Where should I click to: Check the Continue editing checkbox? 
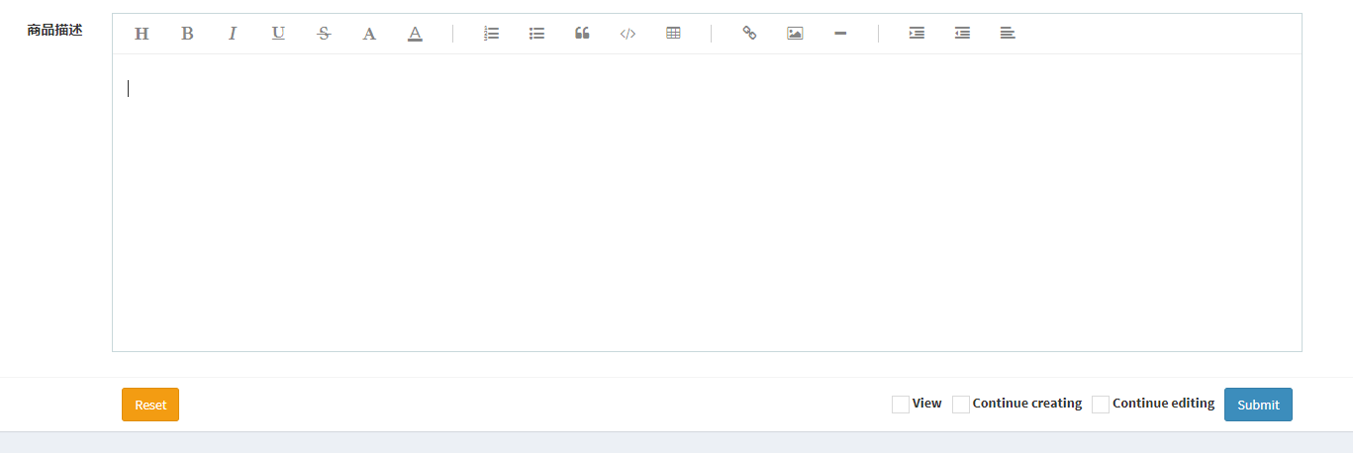1101,405
